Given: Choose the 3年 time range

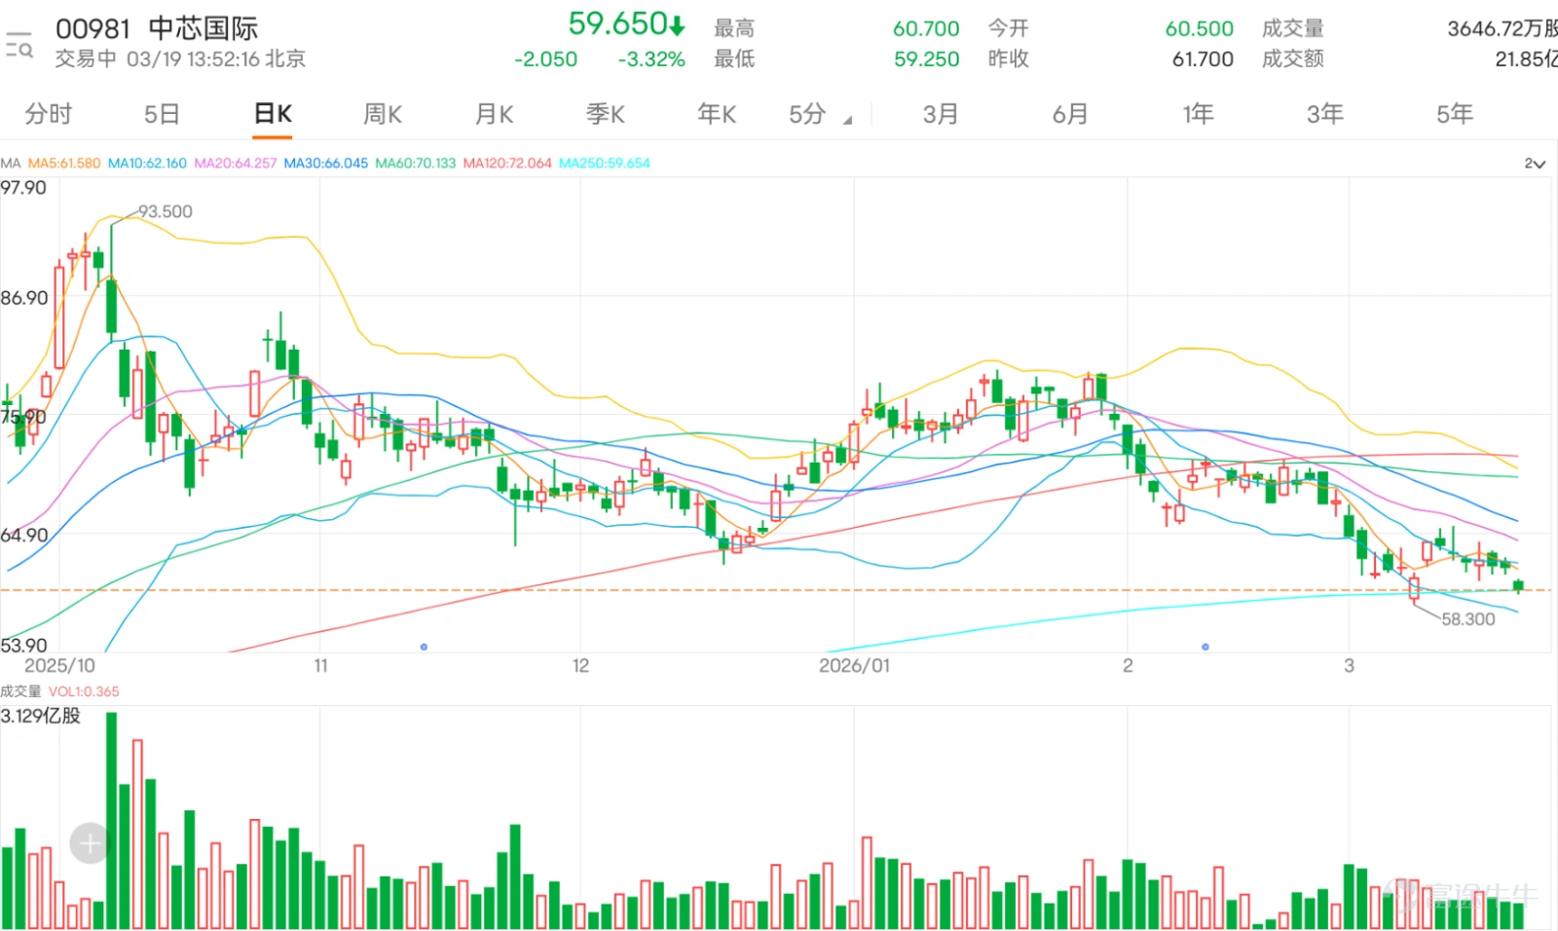Looking at the screenshot, I should coord(1325,114).
